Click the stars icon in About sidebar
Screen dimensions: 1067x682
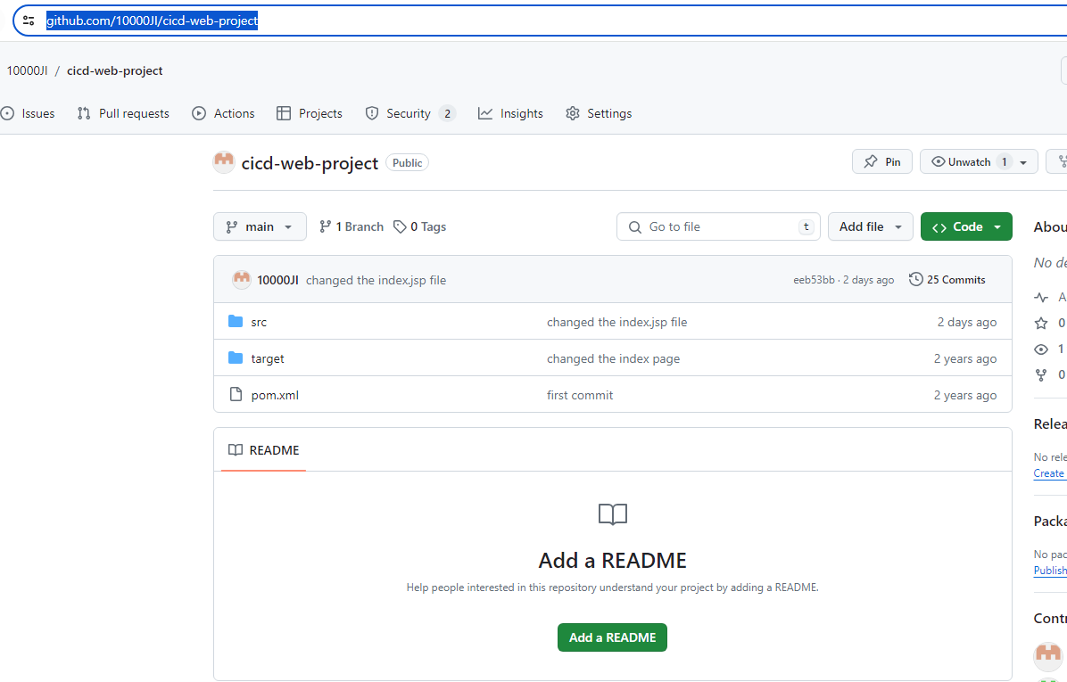tap(1041, 323)
